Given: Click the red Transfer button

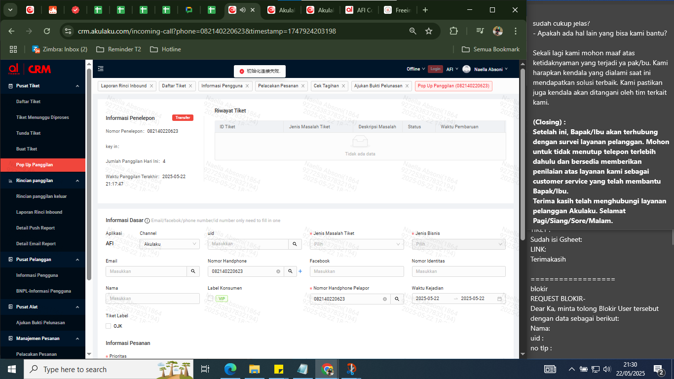Looking at the screenshot, I should click(x=183, y=117).
